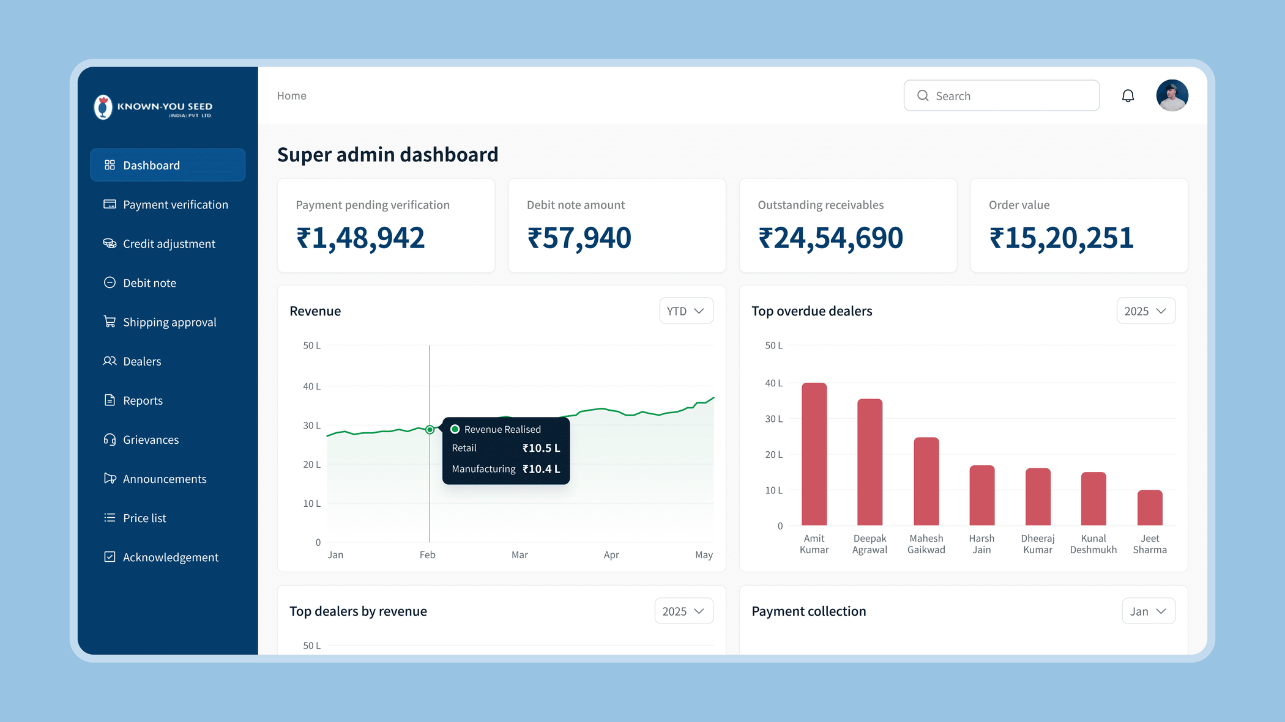This screenshot has height=722, width=1285.
Task: Click the Grievances headset icon
Action: [x=110, y=440]
